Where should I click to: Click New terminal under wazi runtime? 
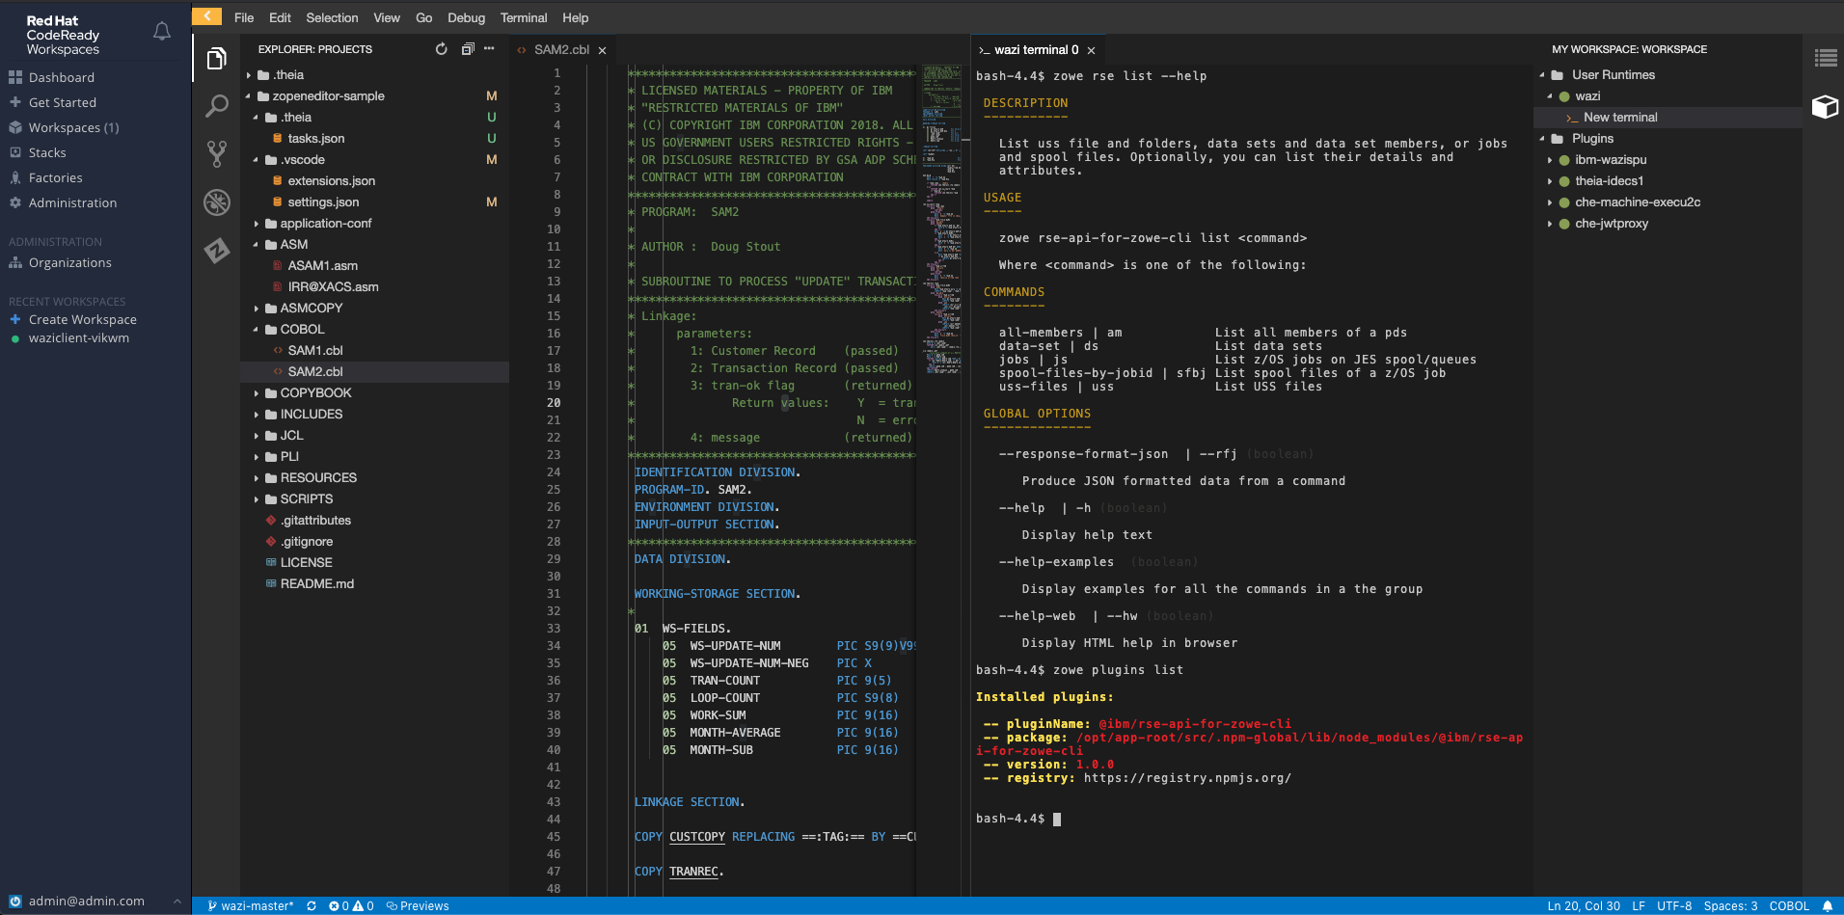[x=1620, y=117]
